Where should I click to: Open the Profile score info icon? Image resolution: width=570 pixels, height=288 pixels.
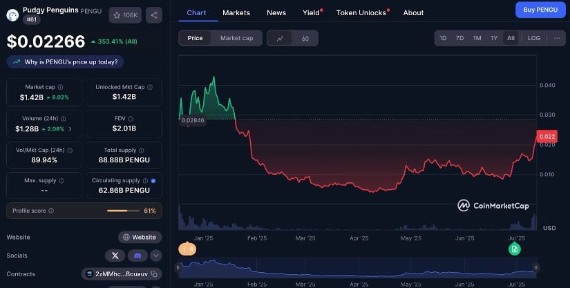pyautogui.click(x=51, y=211)
